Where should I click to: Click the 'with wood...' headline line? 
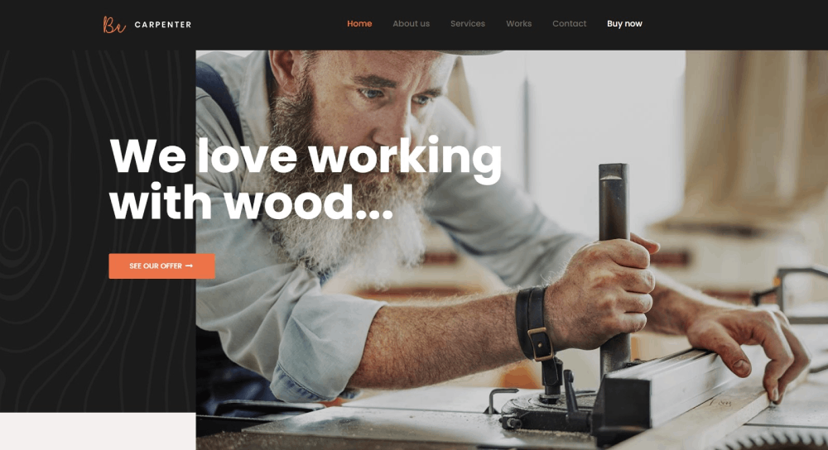(x=252, y=203)
